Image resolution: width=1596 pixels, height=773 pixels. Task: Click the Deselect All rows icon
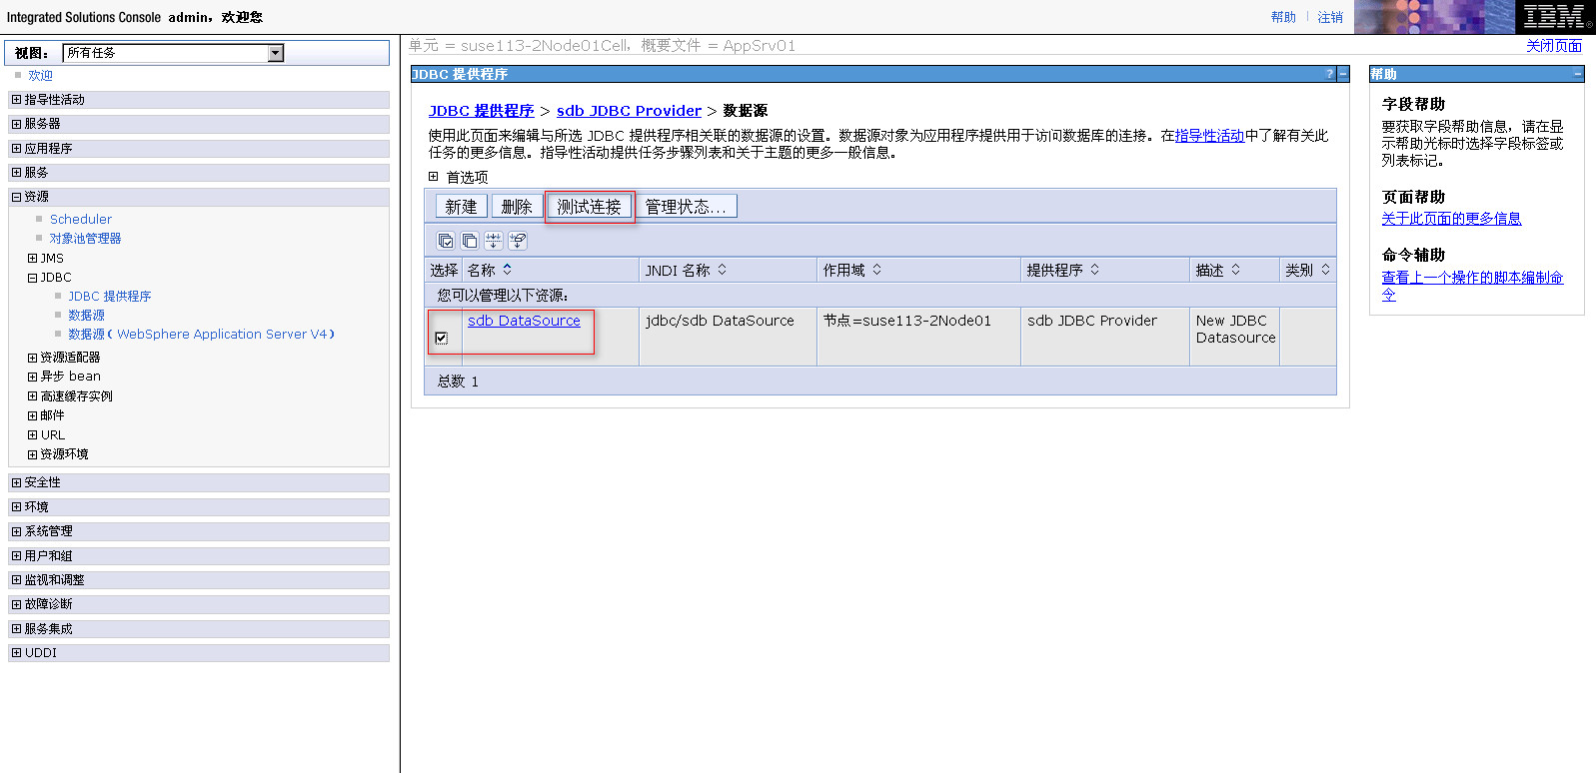(470, 241)
